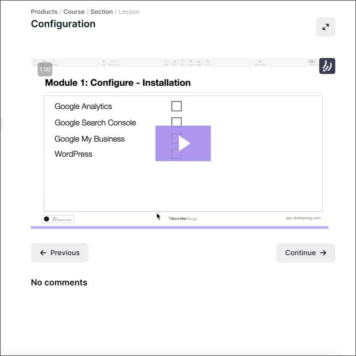Click the seo.shdtraining.com URL text
The image size is (356, 356).
click(303, 218)
